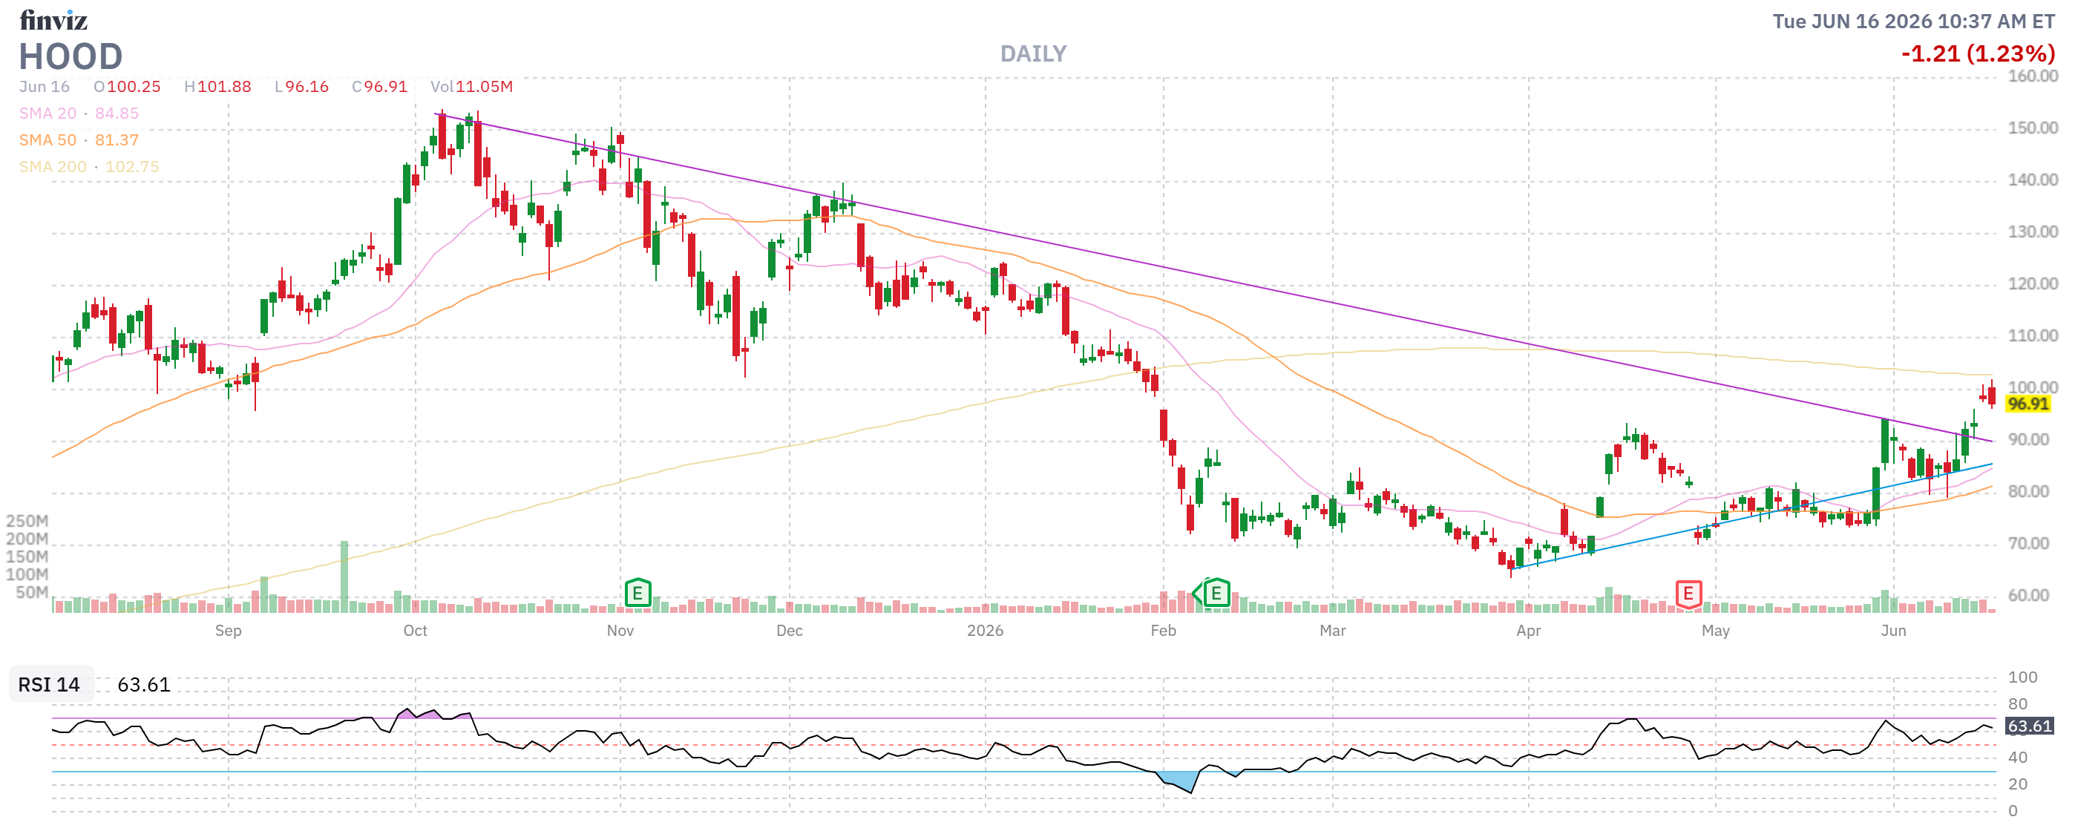The width and height of the screenshot is (2075, 834).
Task: Click the red change value -1.21 (1.23%)
Action: coord(1978,54)
